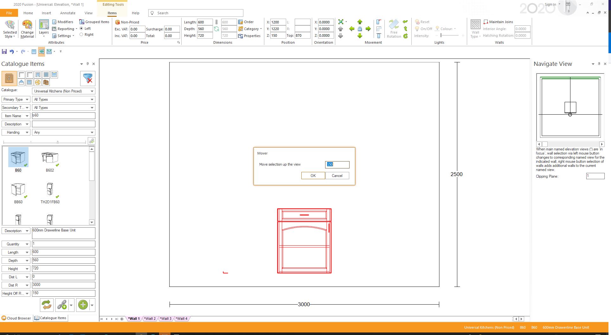This screenshot has width=611, height=335.
Task: Select the Left handing radio button
Action: pos(81,28)
